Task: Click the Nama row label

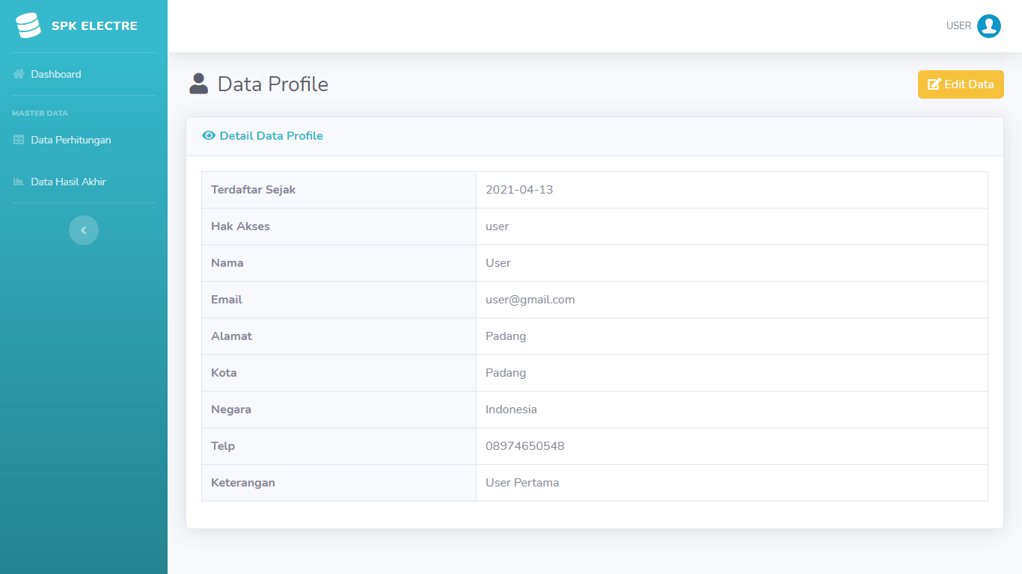Action: (x=227, y=263)
